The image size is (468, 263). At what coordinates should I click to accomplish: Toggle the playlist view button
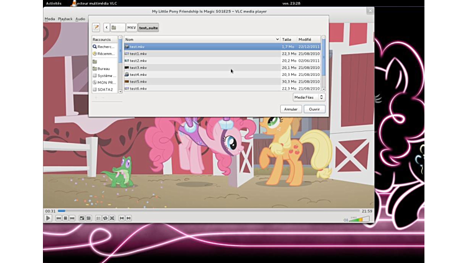[98, 218]
